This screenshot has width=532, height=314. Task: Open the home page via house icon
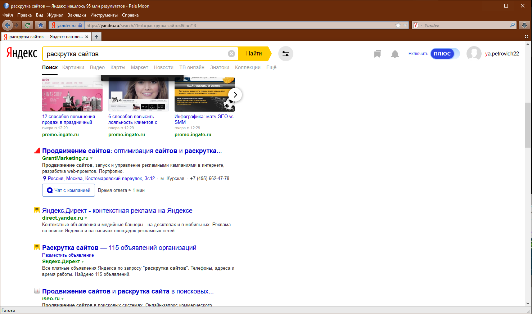(x=41, y=25)
